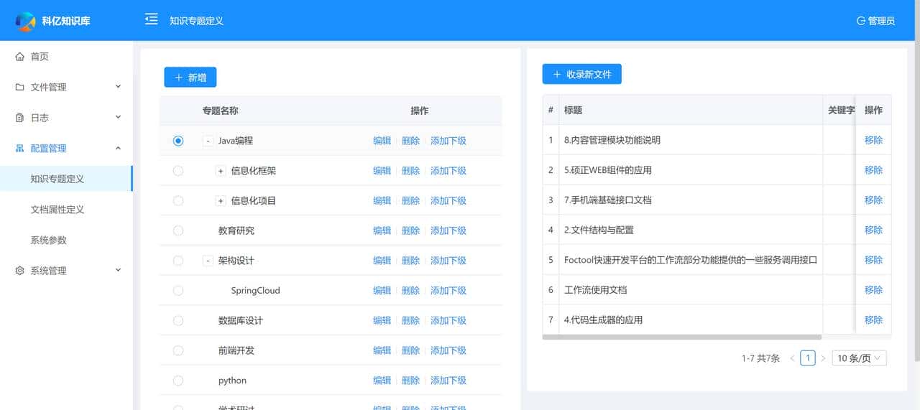Collapse the 配置管理 sidebar menu
This screenshot has height=410, width=920.
pos(119,149)
